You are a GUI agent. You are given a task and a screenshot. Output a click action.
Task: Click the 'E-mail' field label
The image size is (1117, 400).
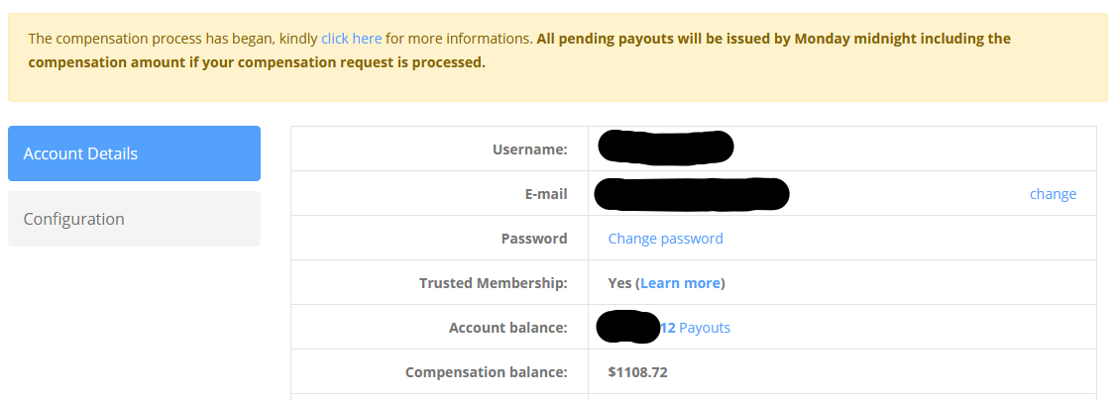(545, 194)
